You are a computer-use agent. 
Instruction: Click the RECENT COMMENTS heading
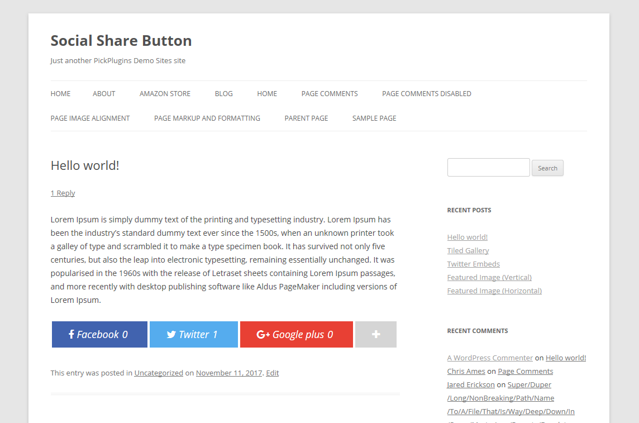477,331
